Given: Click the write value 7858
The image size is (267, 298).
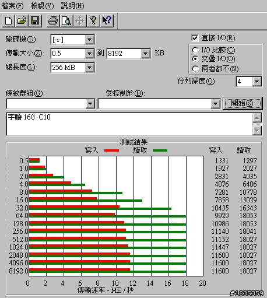Looking at the screenshot, I should point(222,200).
